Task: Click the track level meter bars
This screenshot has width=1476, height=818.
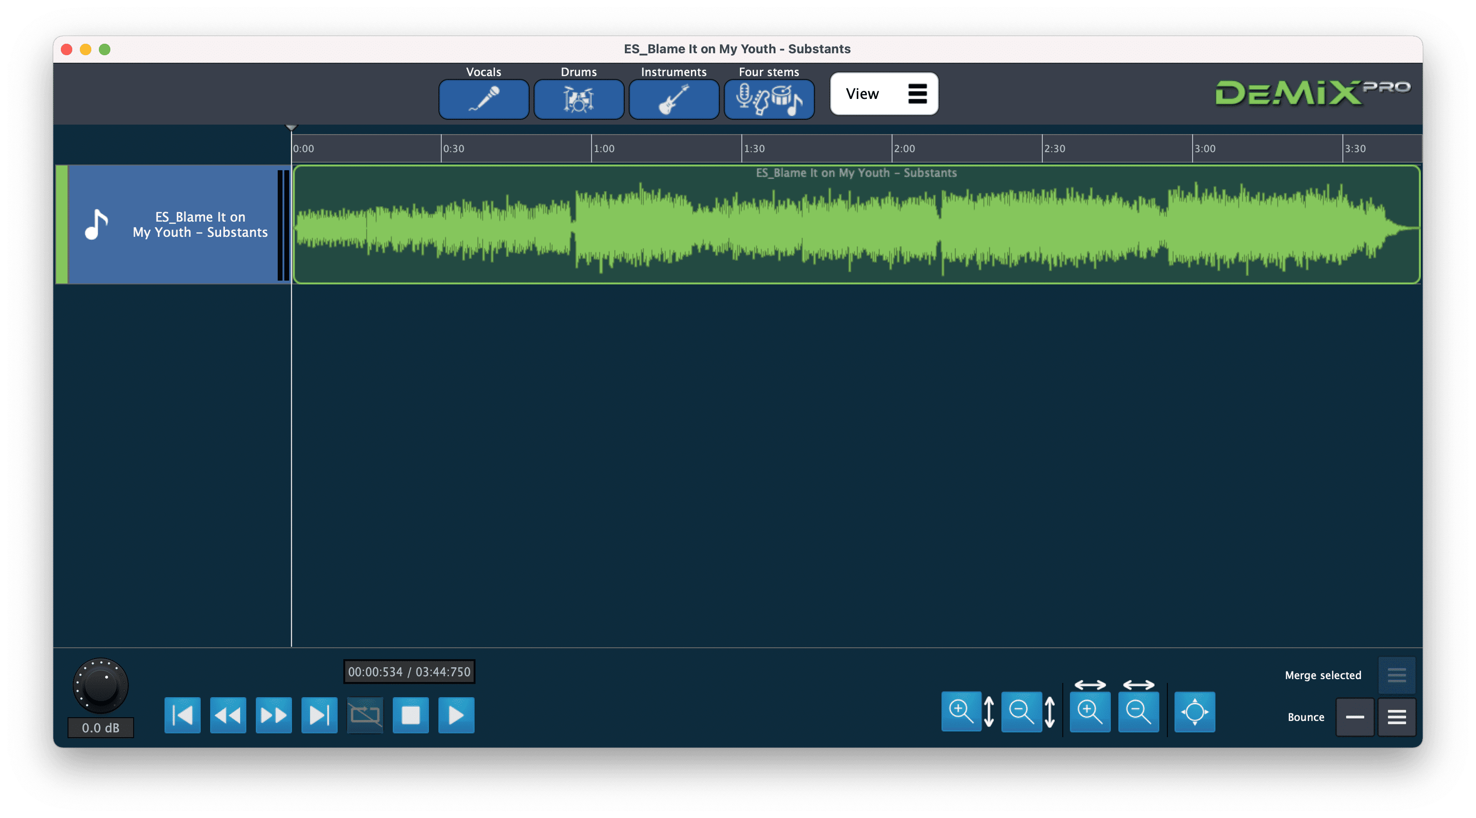Action: (283, 224)
